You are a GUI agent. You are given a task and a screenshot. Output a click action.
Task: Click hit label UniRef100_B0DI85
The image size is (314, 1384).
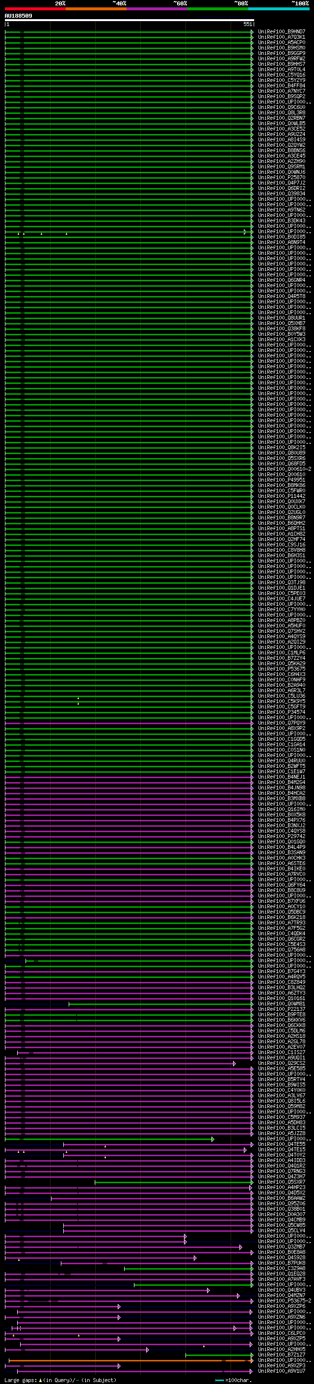(x=281, y=237)
